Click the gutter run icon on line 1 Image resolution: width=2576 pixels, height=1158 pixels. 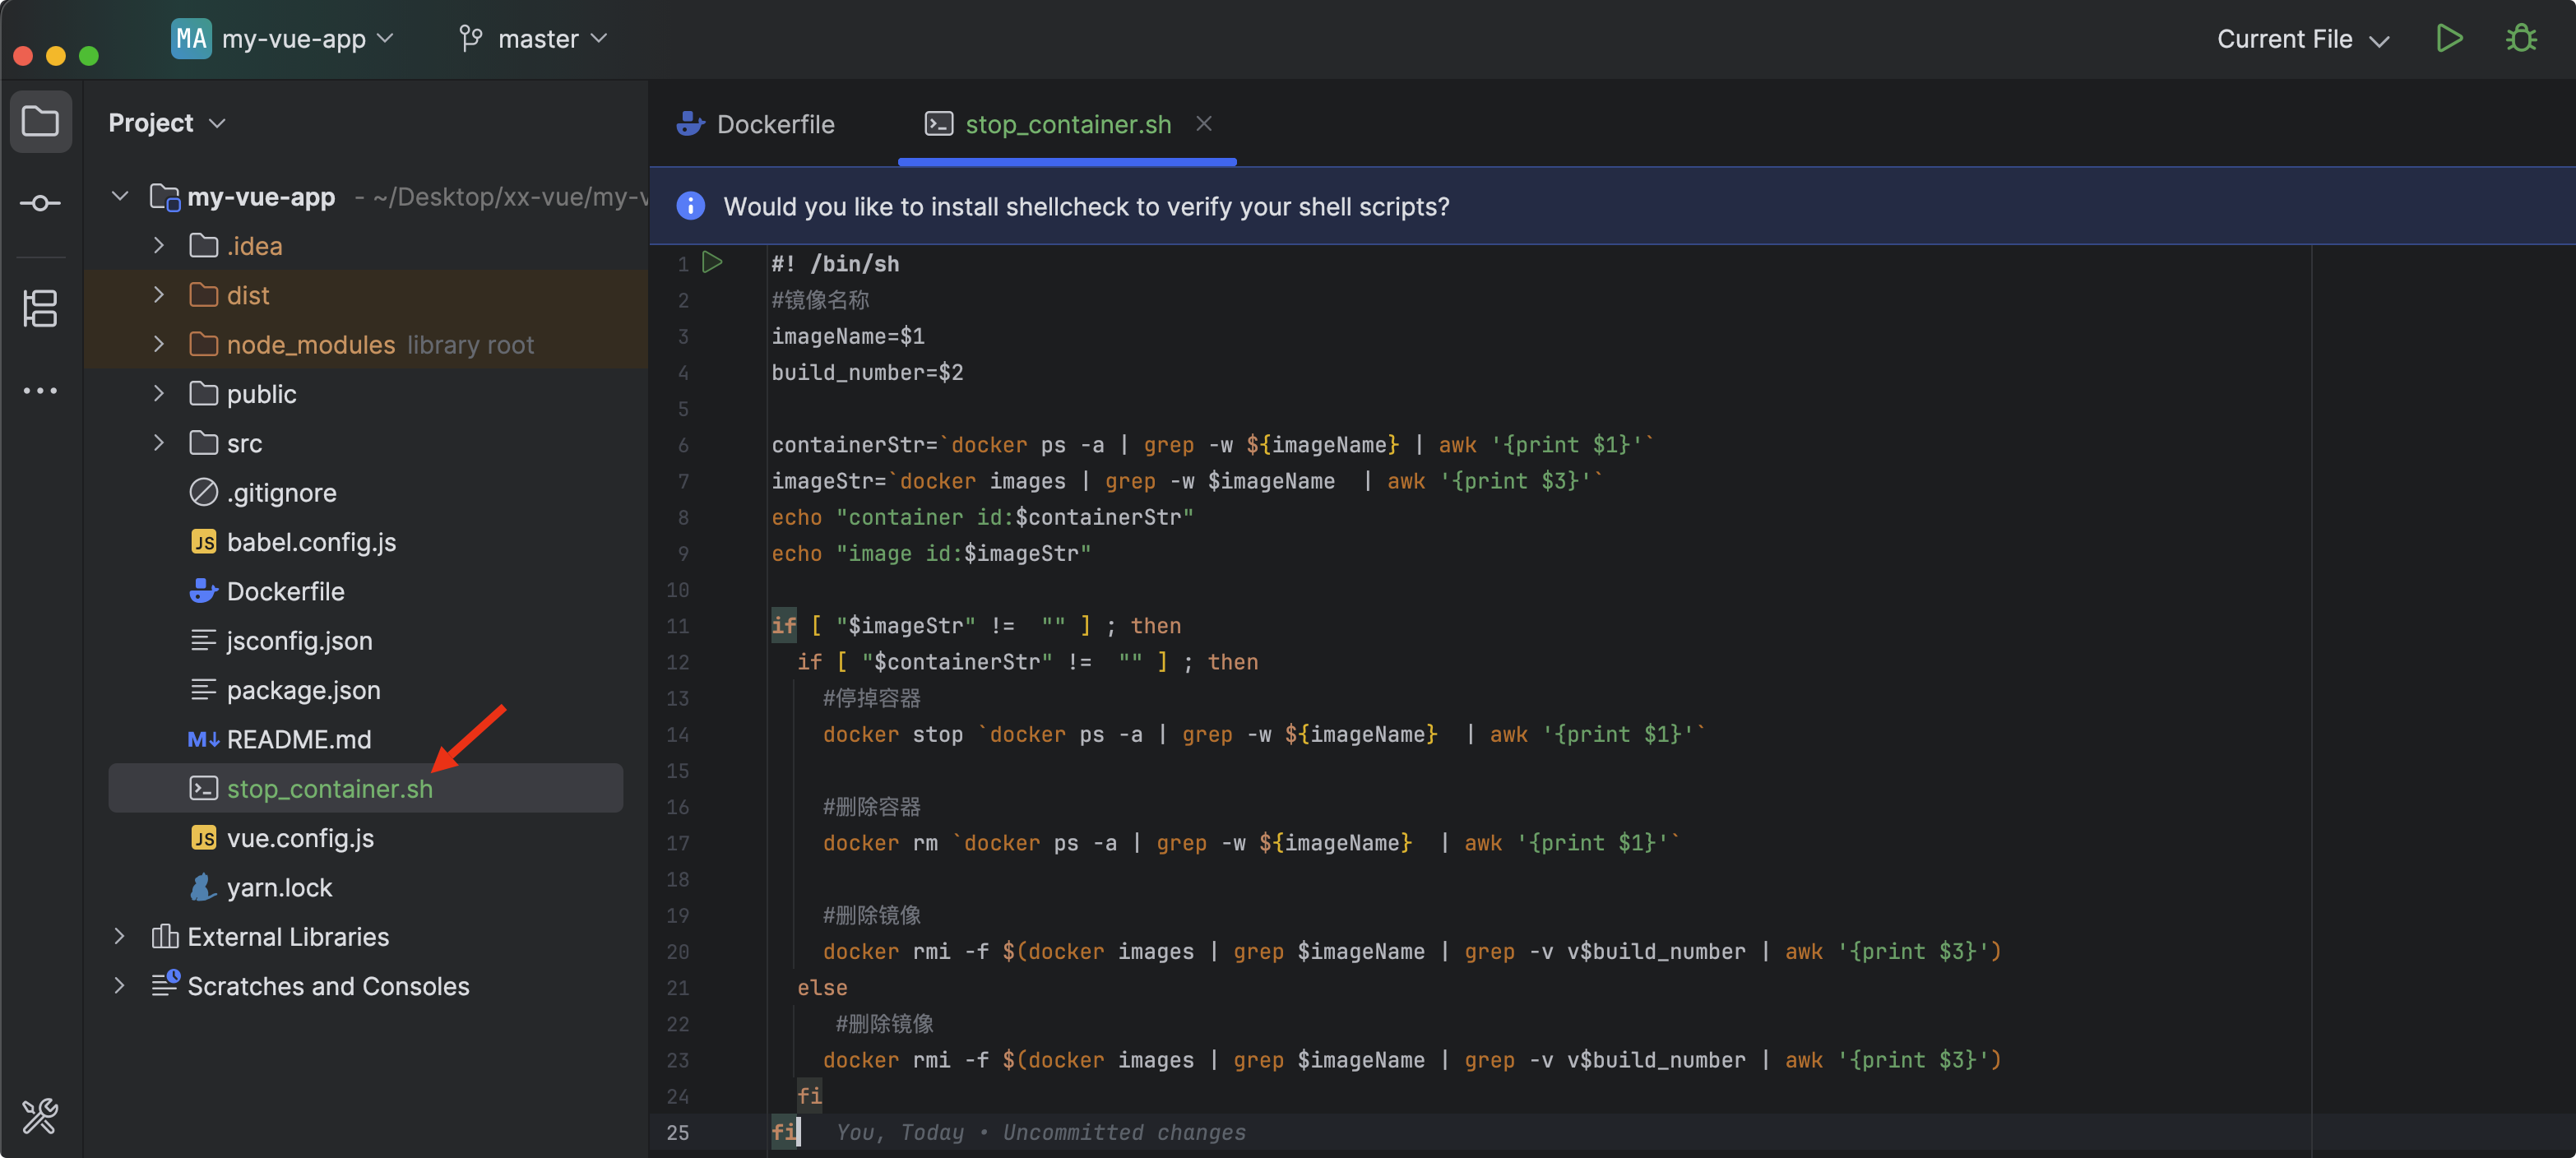(712, 263)
